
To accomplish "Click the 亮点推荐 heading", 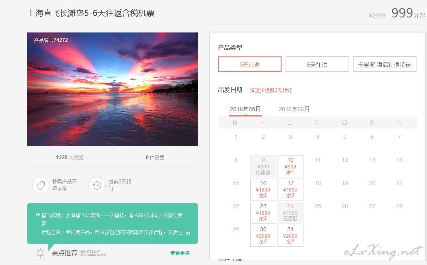I will coord(65,253).
